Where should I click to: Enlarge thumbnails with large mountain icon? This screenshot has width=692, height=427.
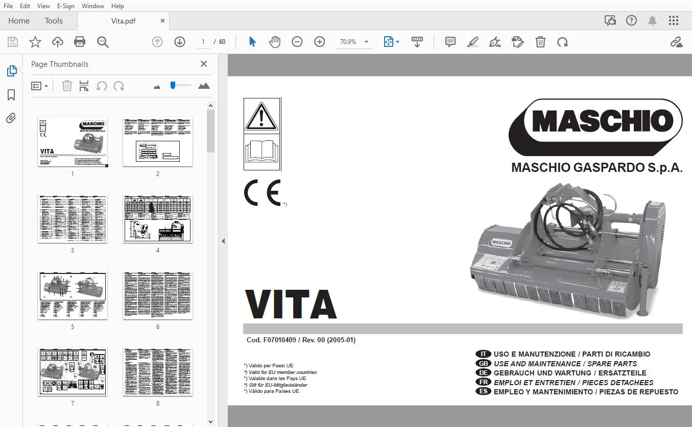(x=204, y=86)
